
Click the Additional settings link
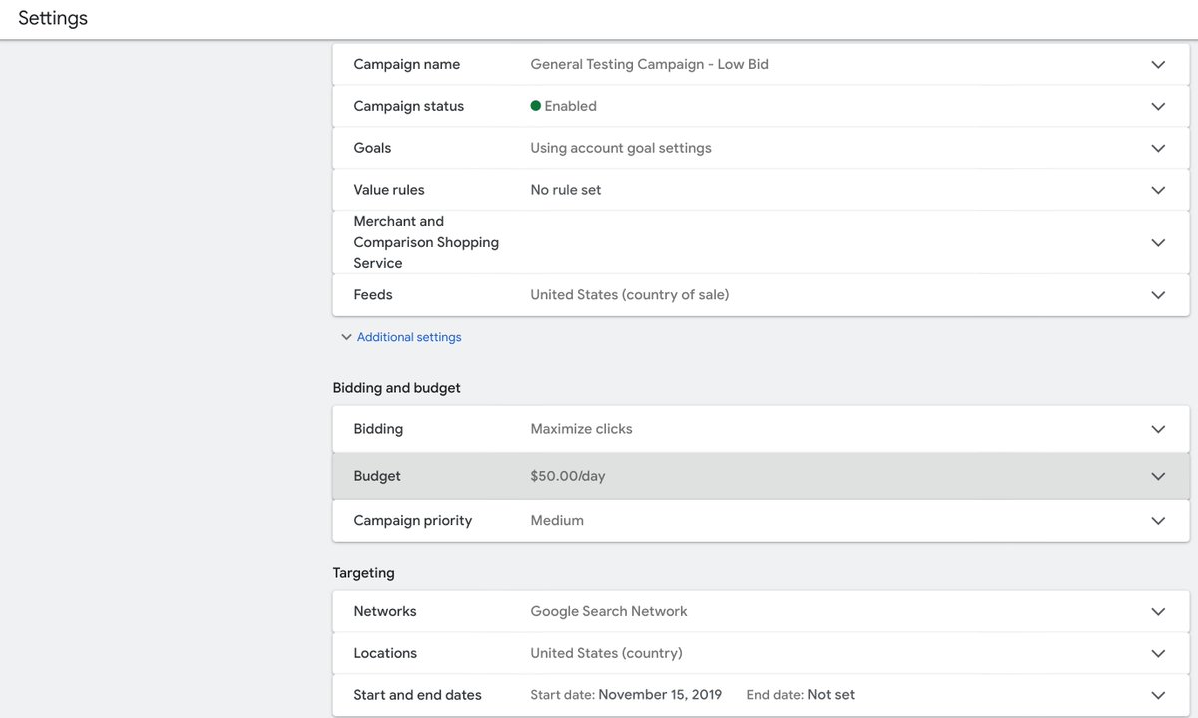(409, 338)
